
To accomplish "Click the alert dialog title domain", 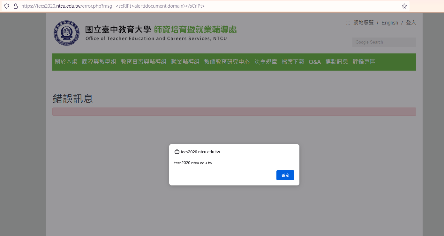I will (200, 152).
